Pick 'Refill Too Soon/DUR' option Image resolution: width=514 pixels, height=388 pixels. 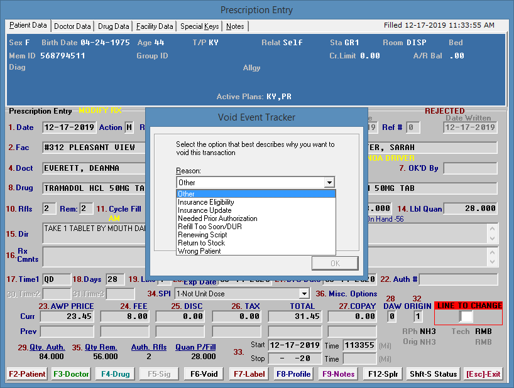(x=209, y=227)
